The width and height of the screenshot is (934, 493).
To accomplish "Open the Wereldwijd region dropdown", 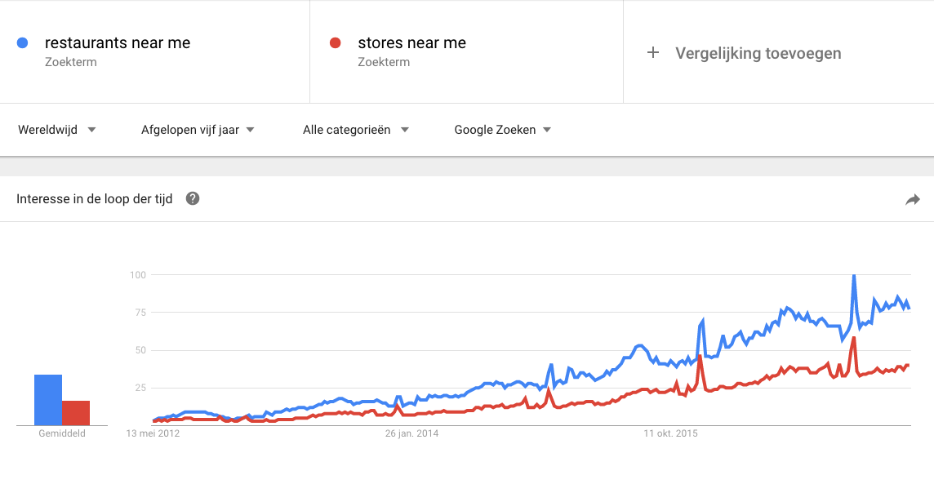I will (57, 130).
